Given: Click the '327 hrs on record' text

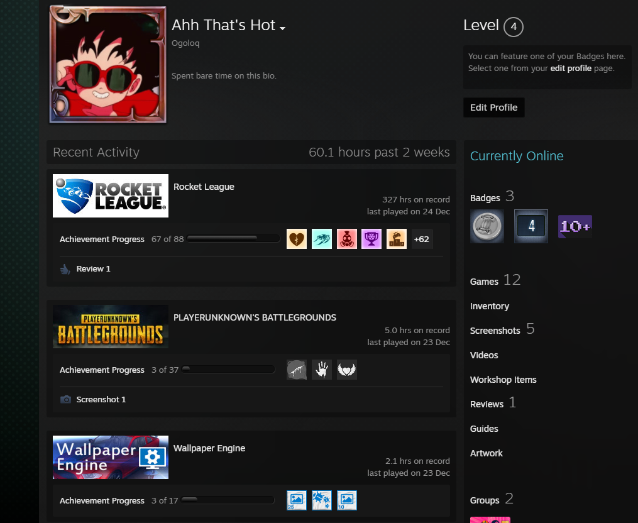Looking at the screenshot, I should coord(416,199).
